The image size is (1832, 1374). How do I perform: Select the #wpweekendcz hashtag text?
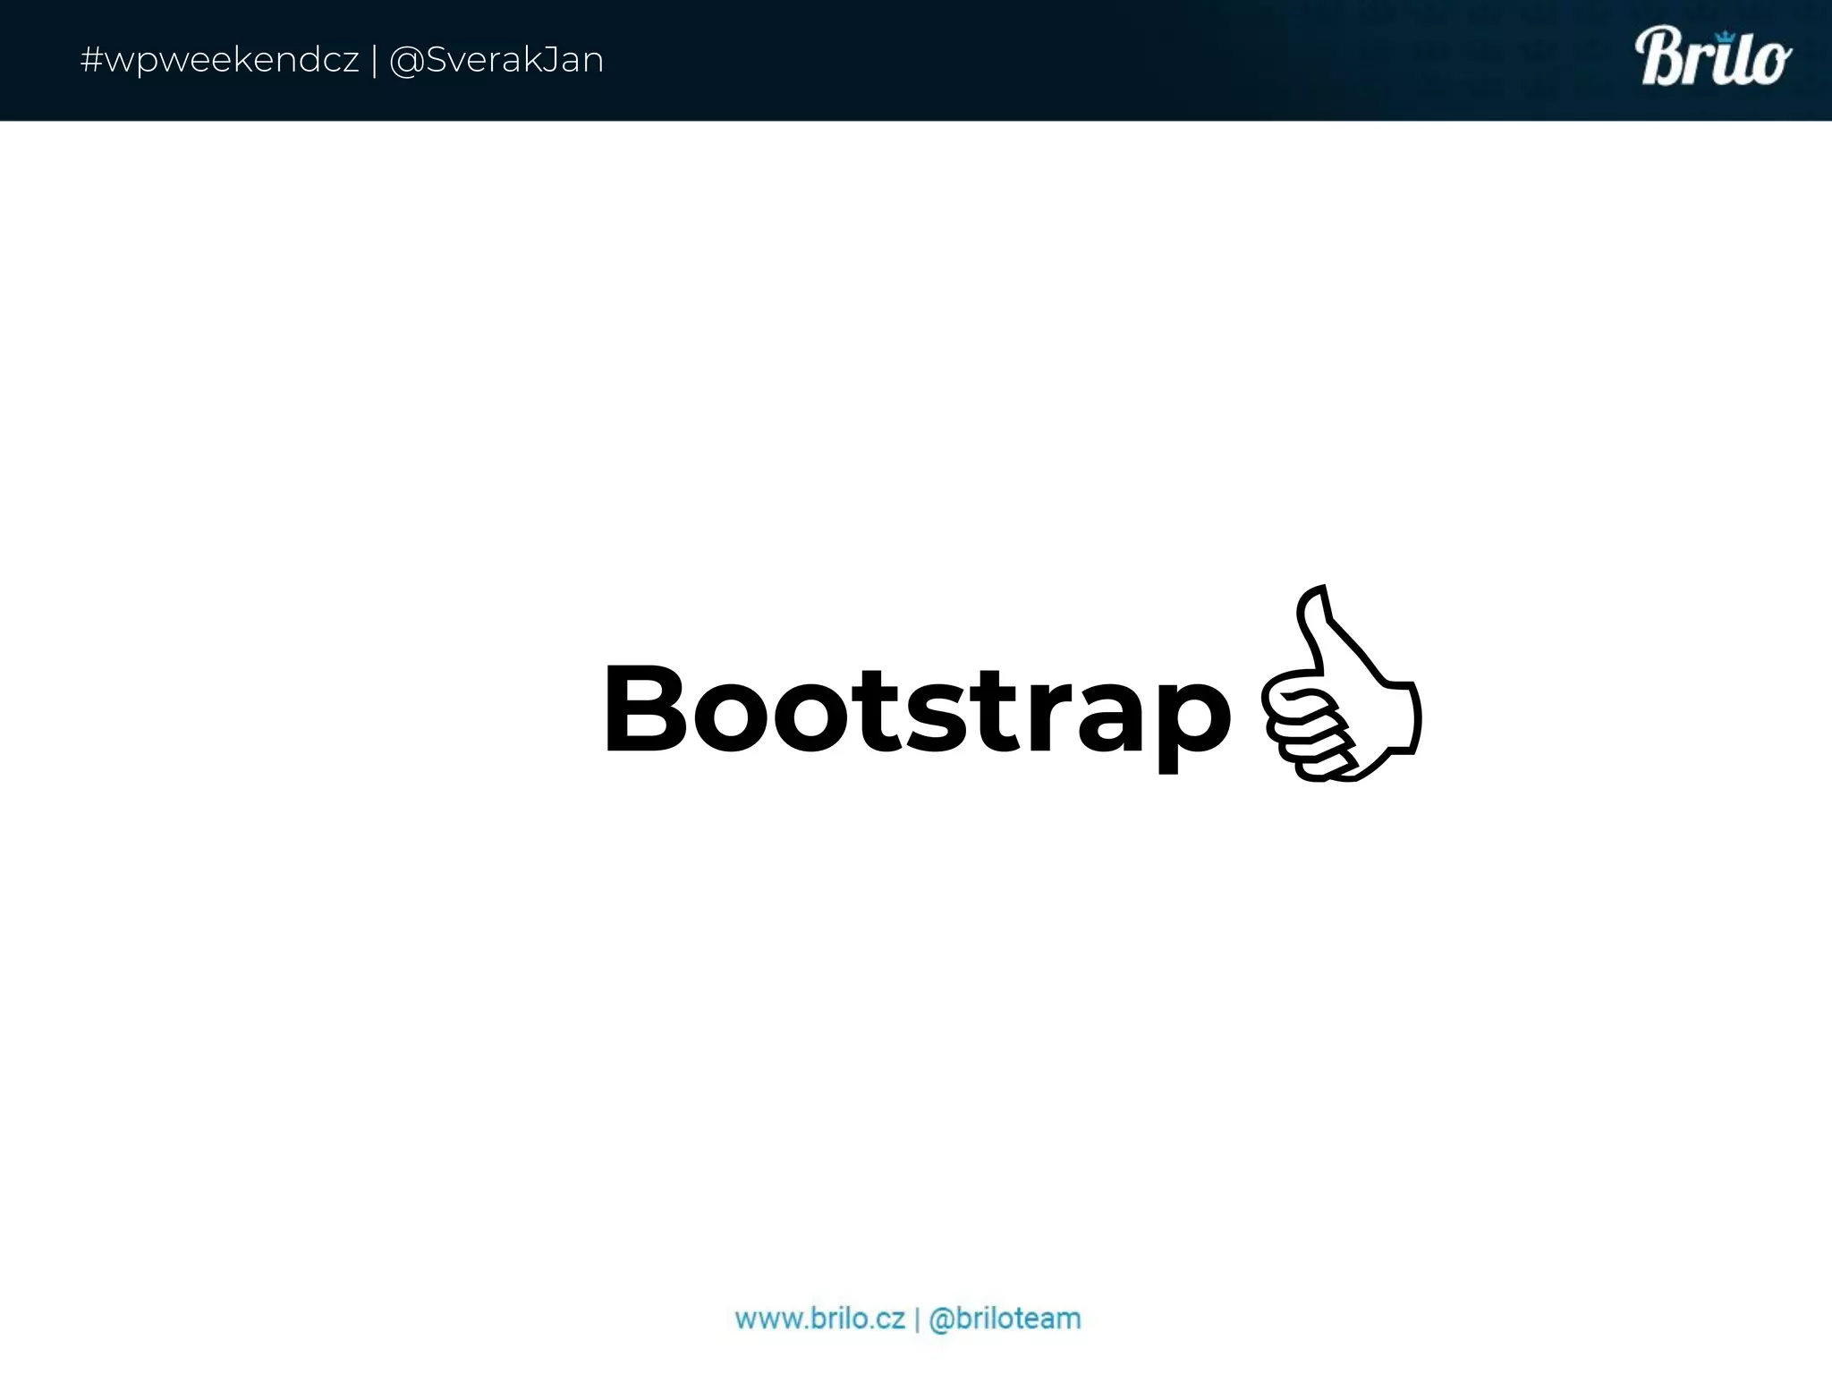pos(220,61)
